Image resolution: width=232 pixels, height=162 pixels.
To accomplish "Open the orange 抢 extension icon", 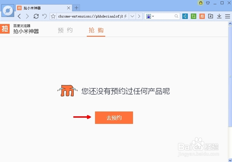I will [x=202, y=16].
